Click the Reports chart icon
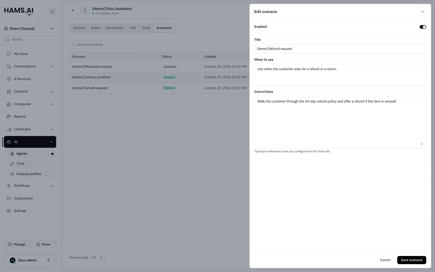Viewport: 435px width, 272px height. tap(9, 116)
